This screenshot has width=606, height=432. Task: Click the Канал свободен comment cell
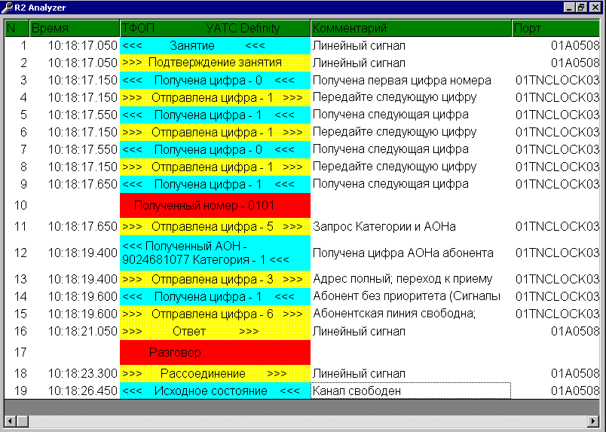[411, 391]
